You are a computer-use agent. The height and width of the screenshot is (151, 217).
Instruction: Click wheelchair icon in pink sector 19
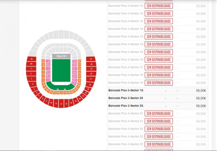(x=76, y=61)
